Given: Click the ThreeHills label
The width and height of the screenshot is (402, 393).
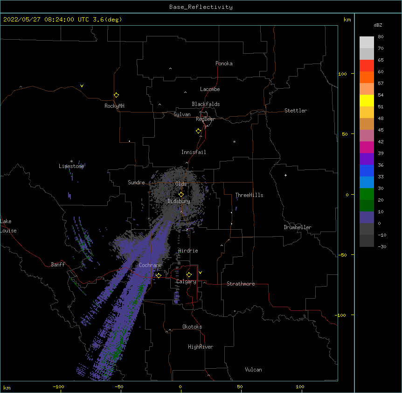Looking at the screenshot, I should tap(249, 195).
